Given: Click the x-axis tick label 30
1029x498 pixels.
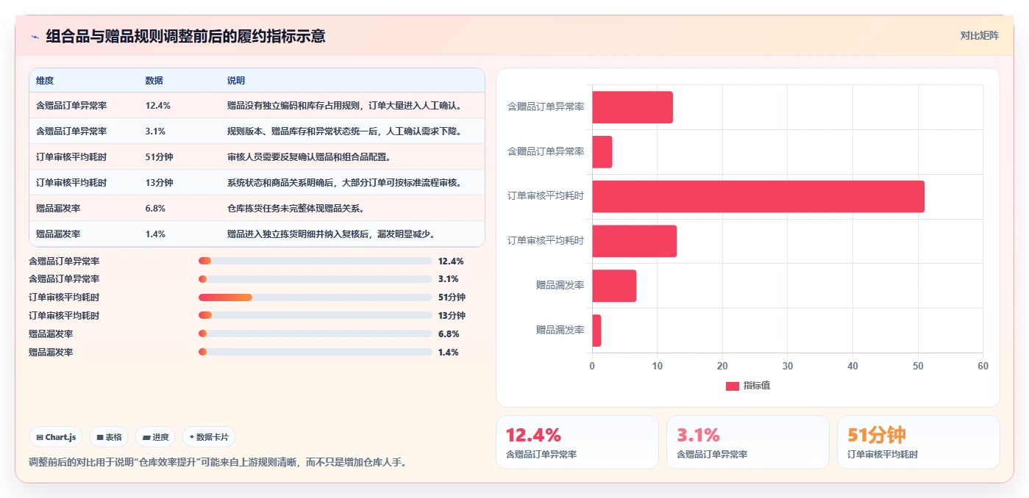Looking at the screenshot, I should [788, 366].
